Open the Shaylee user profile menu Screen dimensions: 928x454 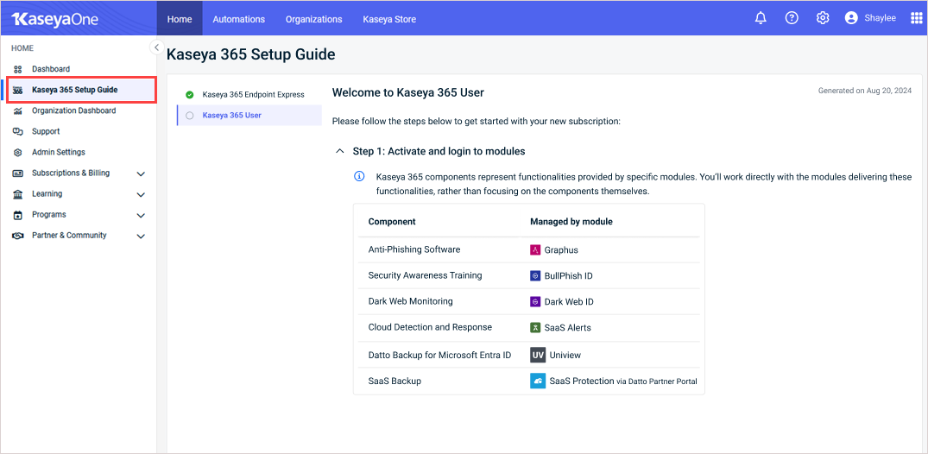point(870,18)
